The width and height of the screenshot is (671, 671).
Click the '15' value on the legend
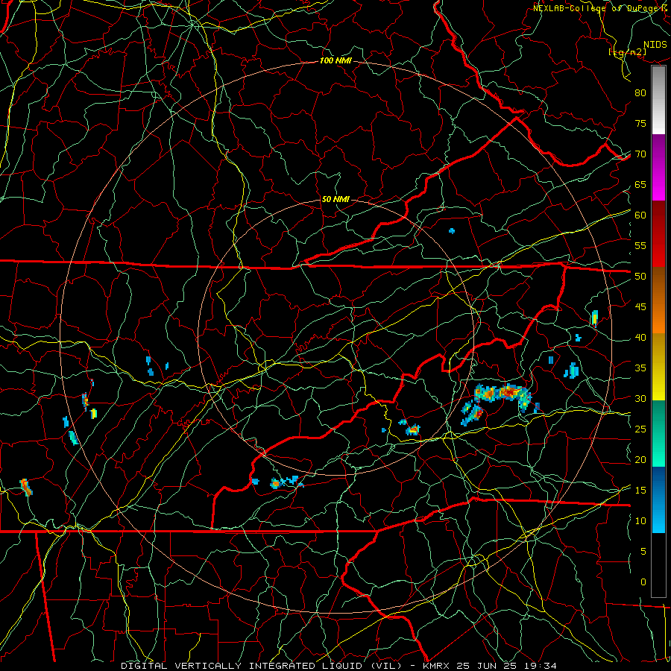click(x=640, y=491)
